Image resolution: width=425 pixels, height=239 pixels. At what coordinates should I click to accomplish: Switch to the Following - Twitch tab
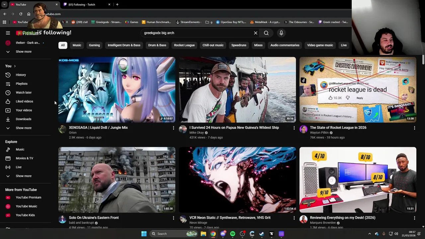(86, 5)
